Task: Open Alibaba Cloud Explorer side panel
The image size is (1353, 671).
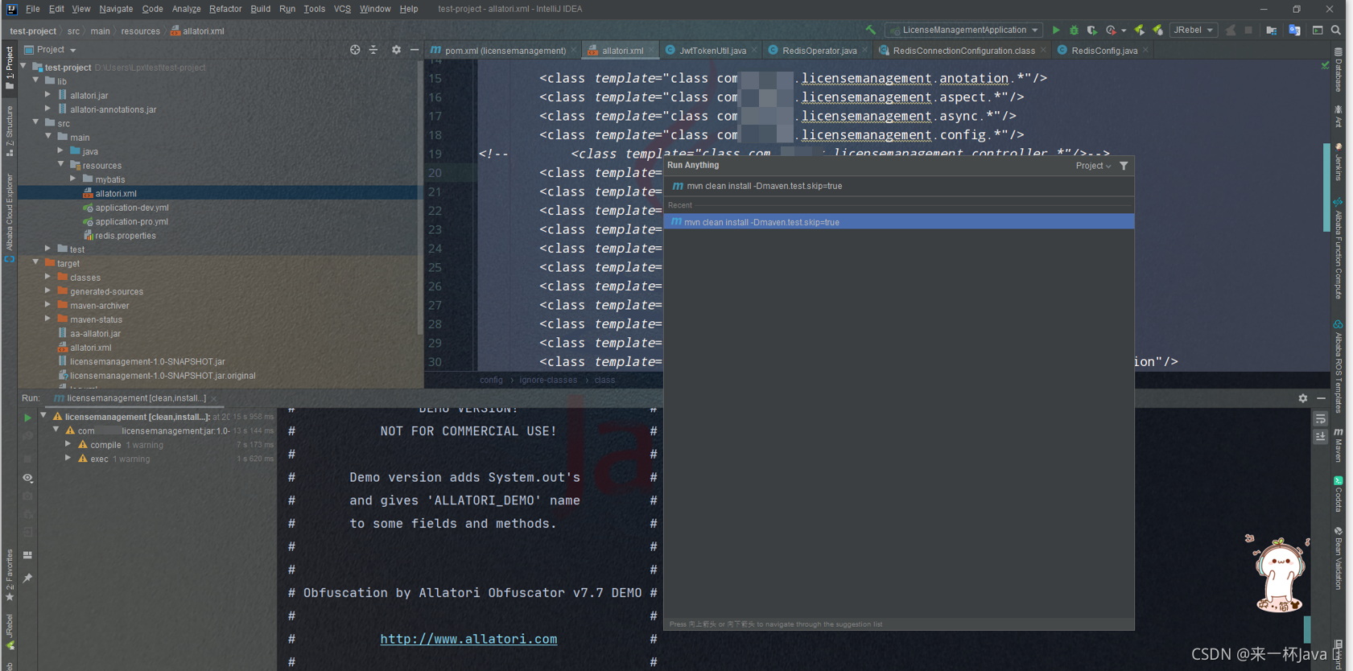Action: click(x=10, y=218)
